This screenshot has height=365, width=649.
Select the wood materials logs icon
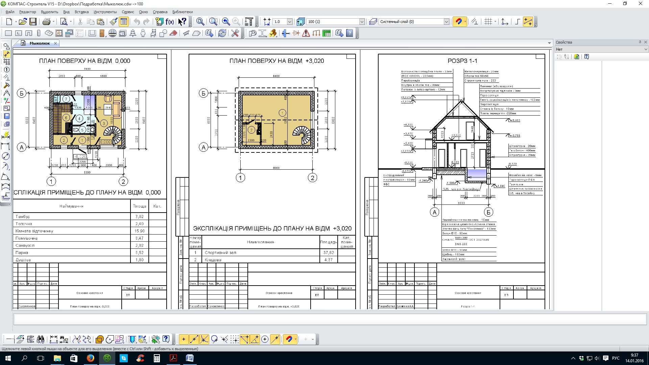point(273,33)
